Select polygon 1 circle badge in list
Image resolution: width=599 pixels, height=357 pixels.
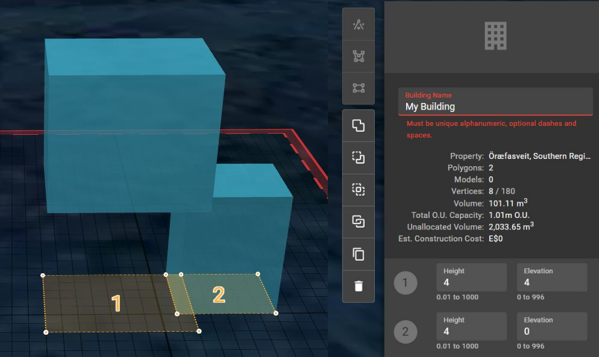coord(406,283)
